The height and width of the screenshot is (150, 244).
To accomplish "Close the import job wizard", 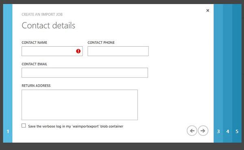I will (207, 11).
